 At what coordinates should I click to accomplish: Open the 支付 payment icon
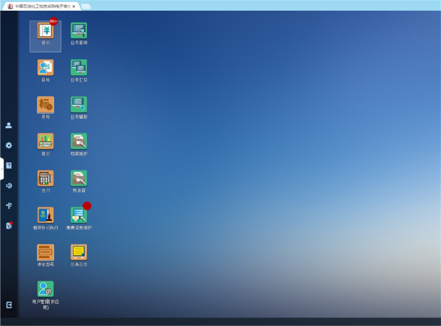[x=45, y=178]
